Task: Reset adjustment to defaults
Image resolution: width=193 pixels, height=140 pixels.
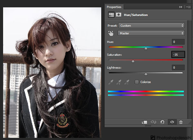Action: click(x=162, y=122)
